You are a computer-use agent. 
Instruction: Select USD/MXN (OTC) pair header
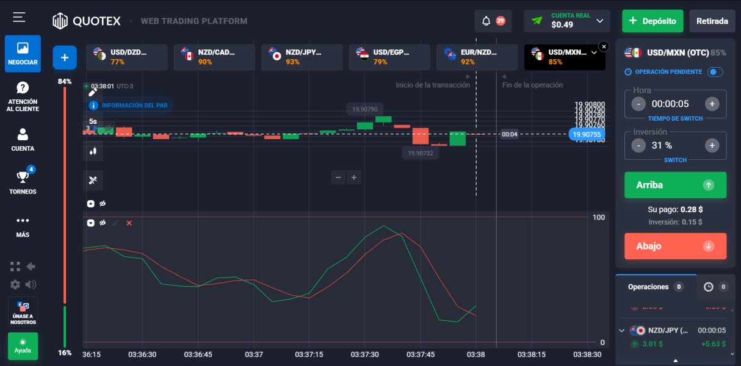coord(675,53)
